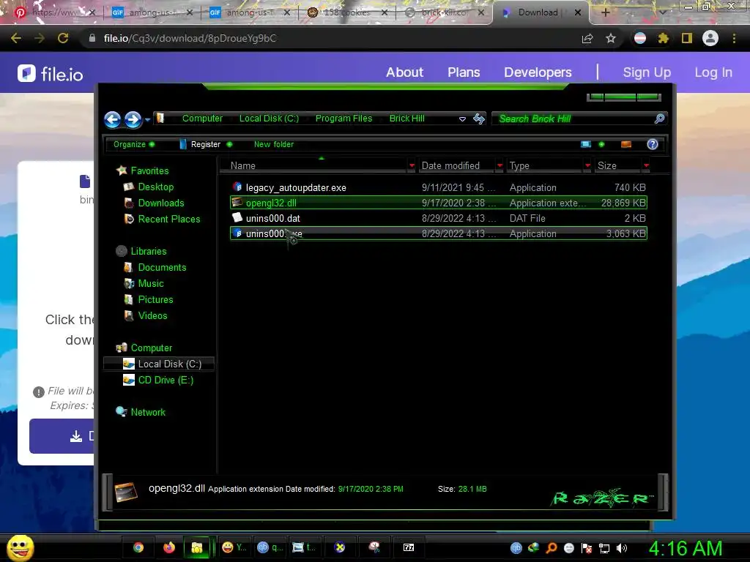Expand the address bar history dropdown
This screenshot has height=562, width=750.
click(463, 119)
